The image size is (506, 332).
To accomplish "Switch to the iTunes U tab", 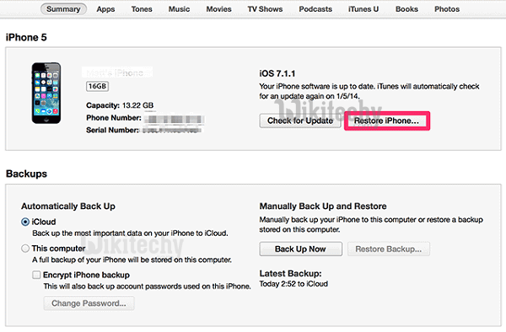I will (x=363, y=9).
